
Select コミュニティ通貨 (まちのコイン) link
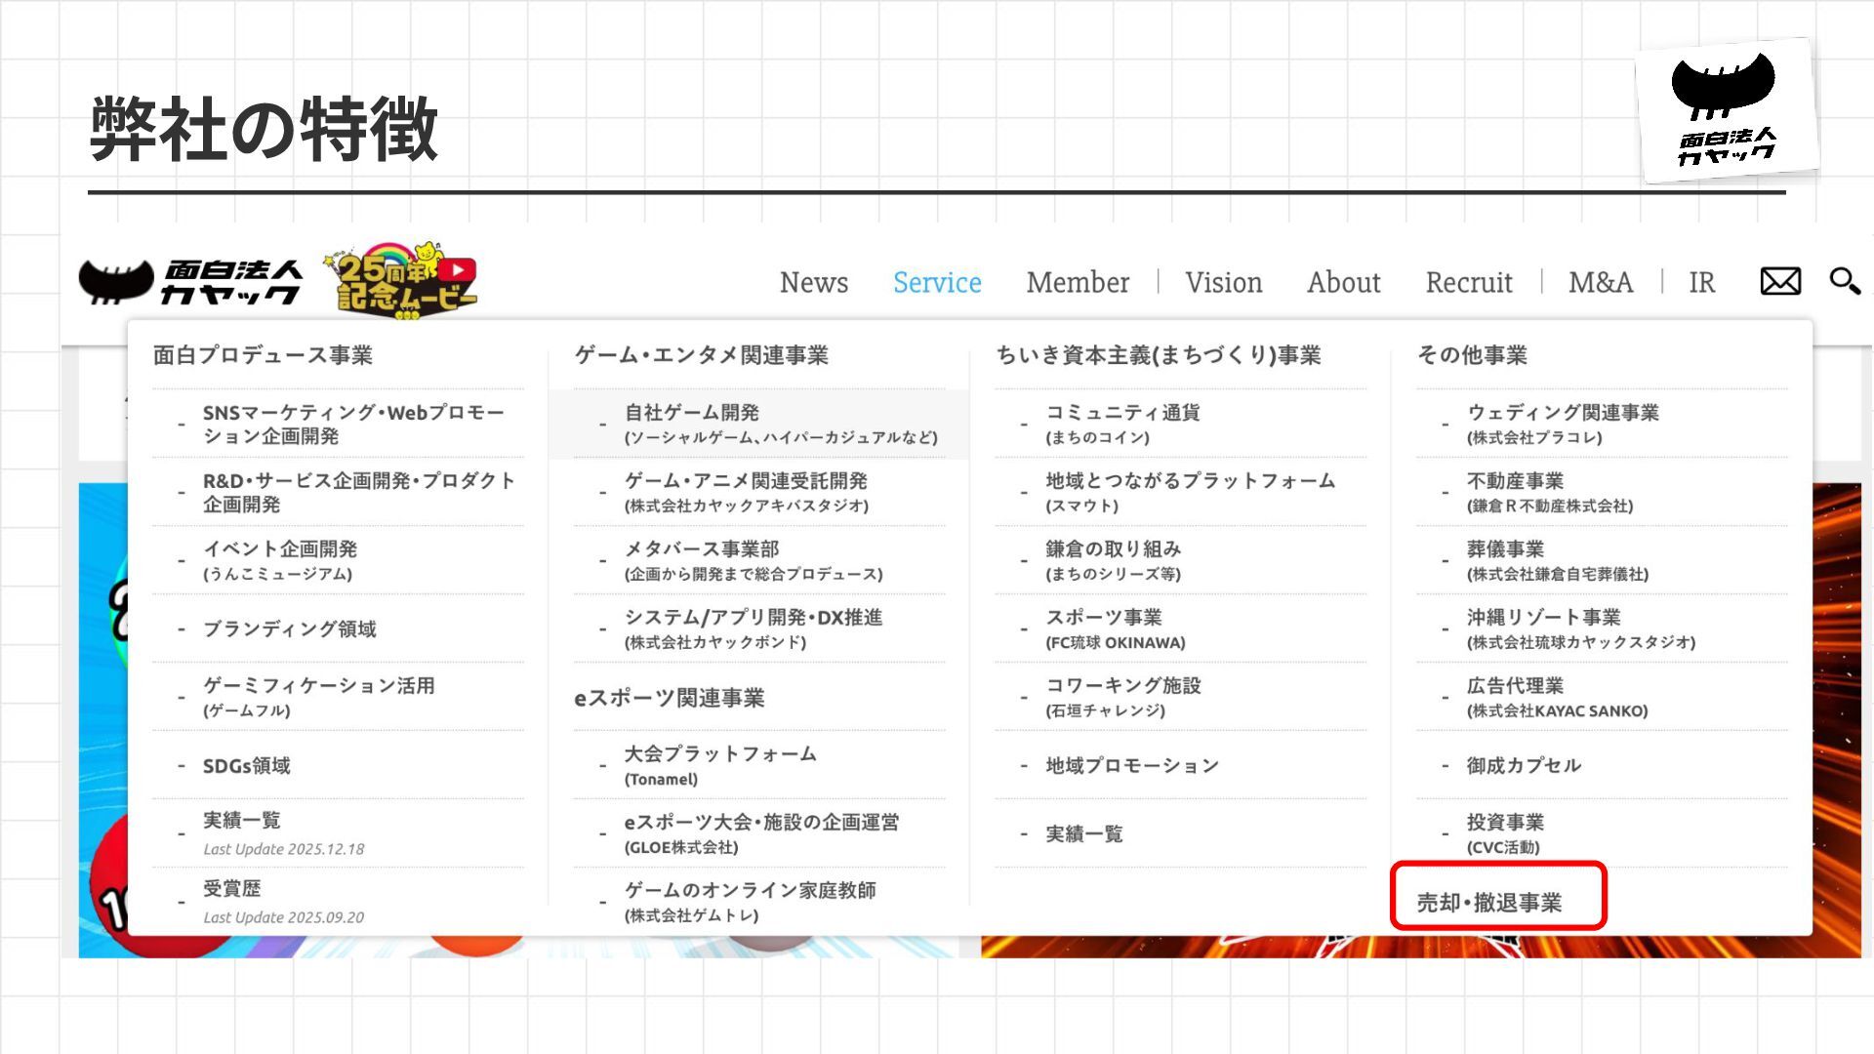(x=1122, y=413)
